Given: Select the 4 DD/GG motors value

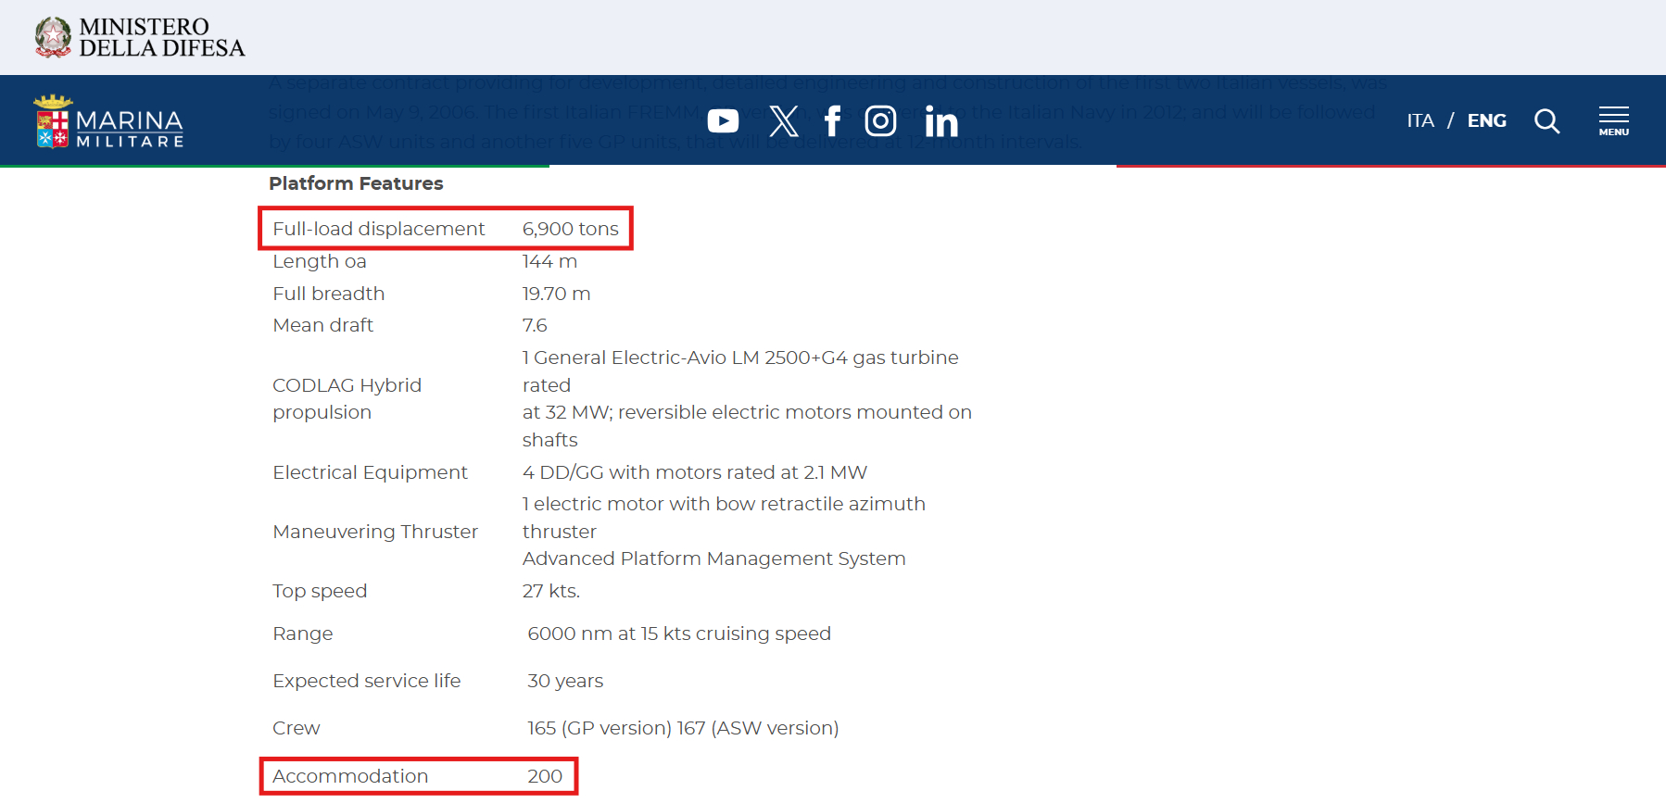Looking at the screenshot, I should pyautogui.click(x=694, y=472).
